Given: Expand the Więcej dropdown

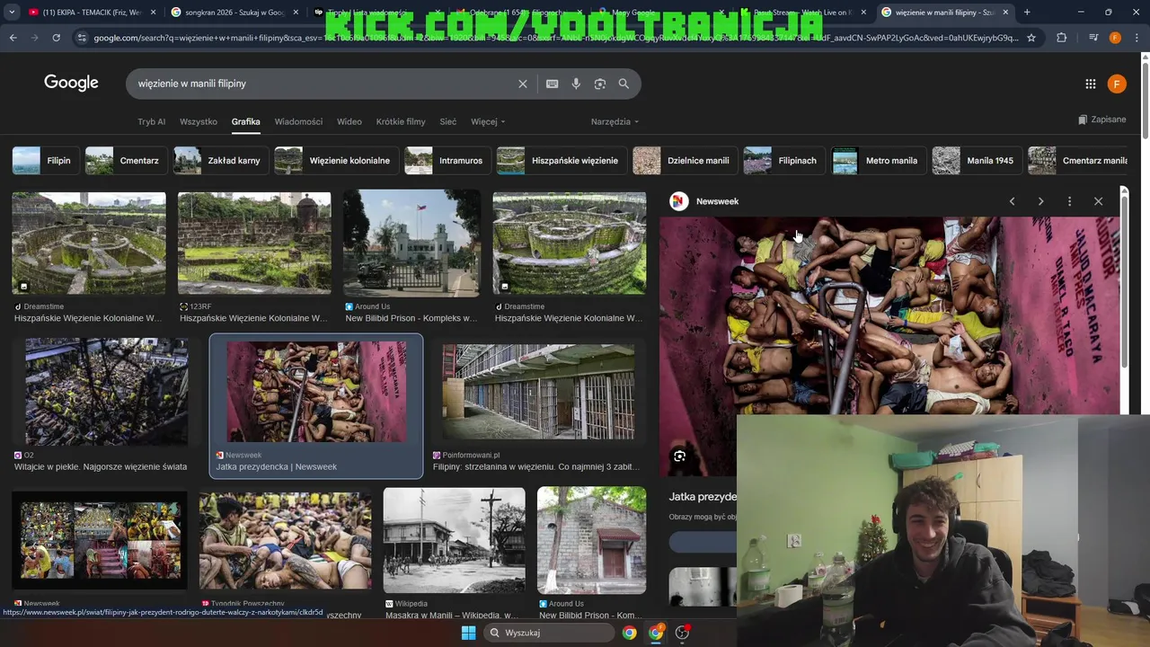Looking at the screenshot, I should tap(488, 121).
